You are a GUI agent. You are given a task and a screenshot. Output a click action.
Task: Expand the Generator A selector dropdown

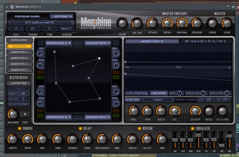click(x=58, y=43)
